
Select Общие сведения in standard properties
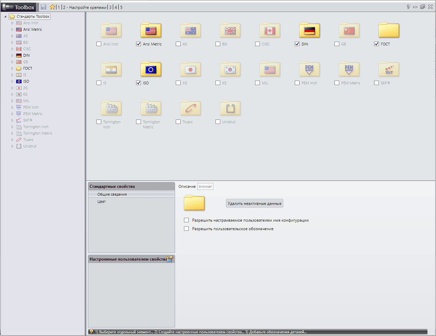131,194
